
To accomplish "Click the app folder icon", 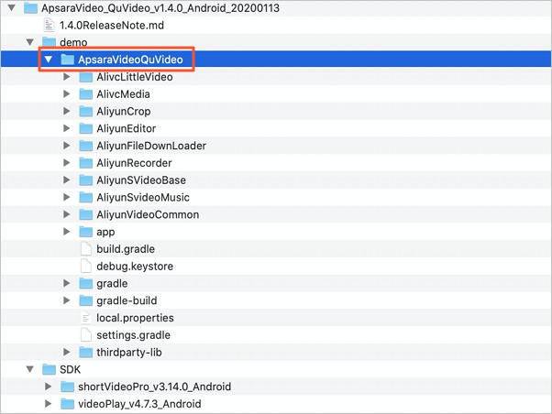I will coord(85,232).
